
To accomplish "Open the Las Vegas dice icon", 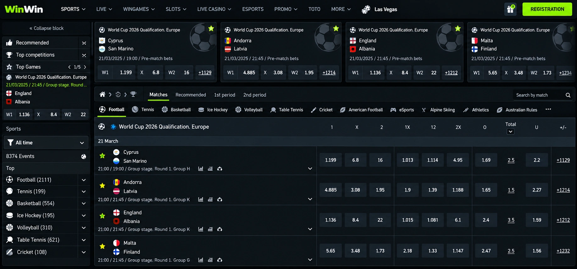I will [366, 9].
